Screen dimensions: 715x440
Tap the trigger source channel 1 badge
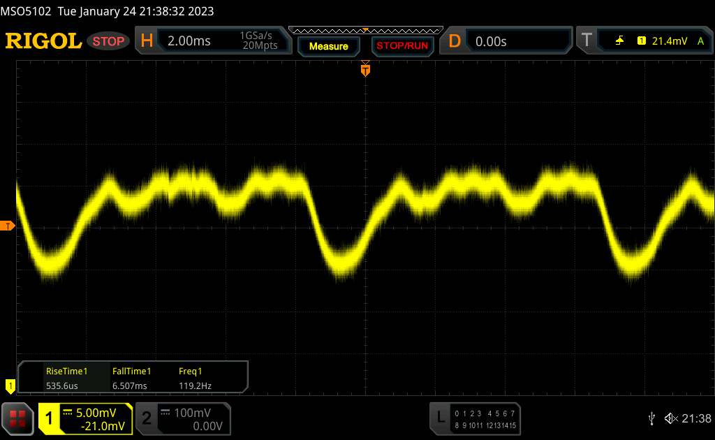click(641, 41)
